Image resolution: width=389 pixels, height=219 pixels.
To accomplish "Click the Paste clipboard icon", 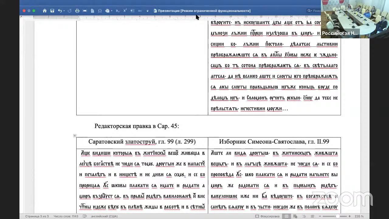I will pos(107,11).
